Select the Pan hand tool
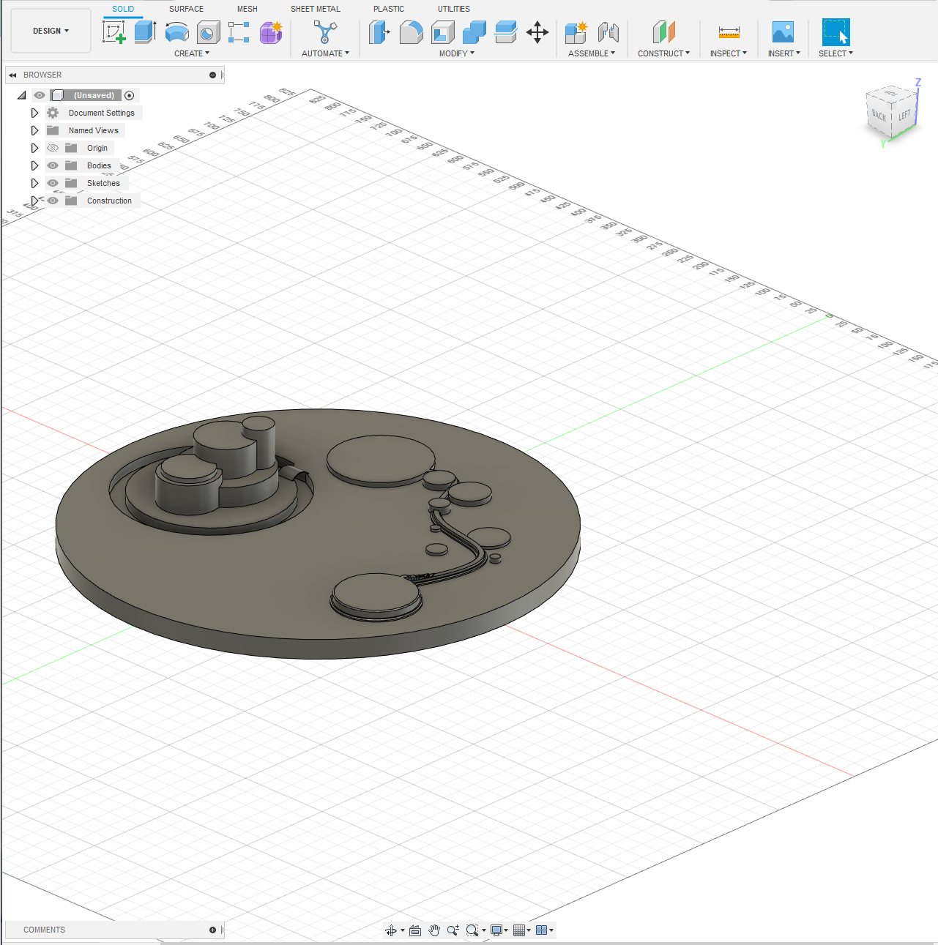The image size is (938, 945). 434,930
